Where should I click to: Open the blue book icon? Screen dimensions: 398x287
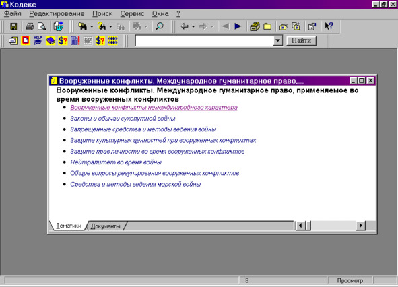[51, 40]
